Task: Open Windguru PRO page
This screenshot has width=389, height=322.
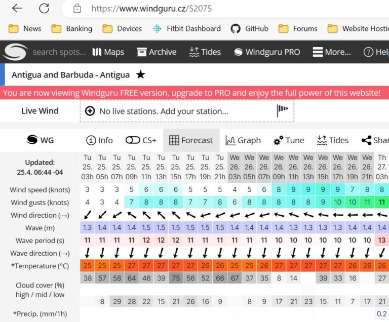Action: click(267, 52)
